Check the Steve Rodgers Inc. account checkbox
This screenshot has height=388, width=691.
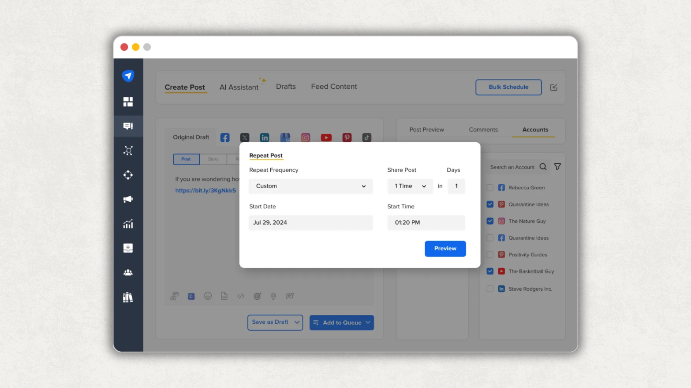tap(490, 289)
